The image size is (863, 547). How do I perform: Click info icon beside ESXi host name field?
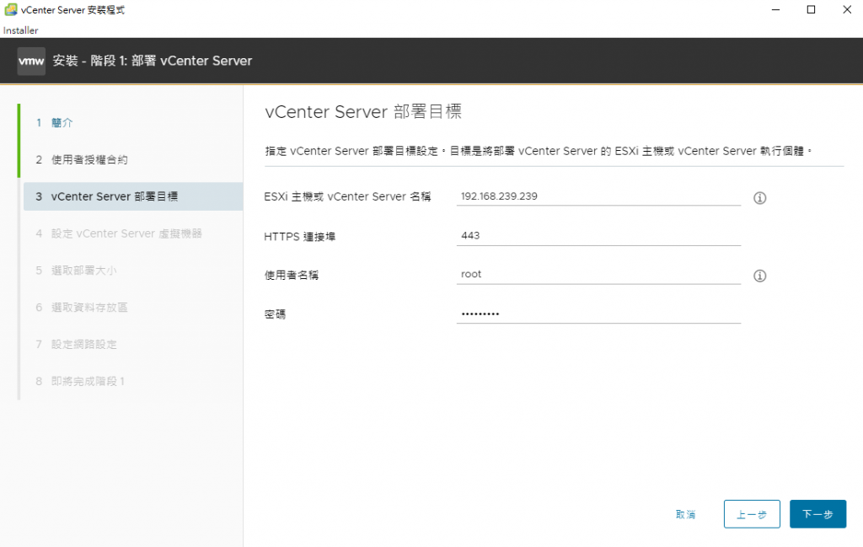click(759, 198)
